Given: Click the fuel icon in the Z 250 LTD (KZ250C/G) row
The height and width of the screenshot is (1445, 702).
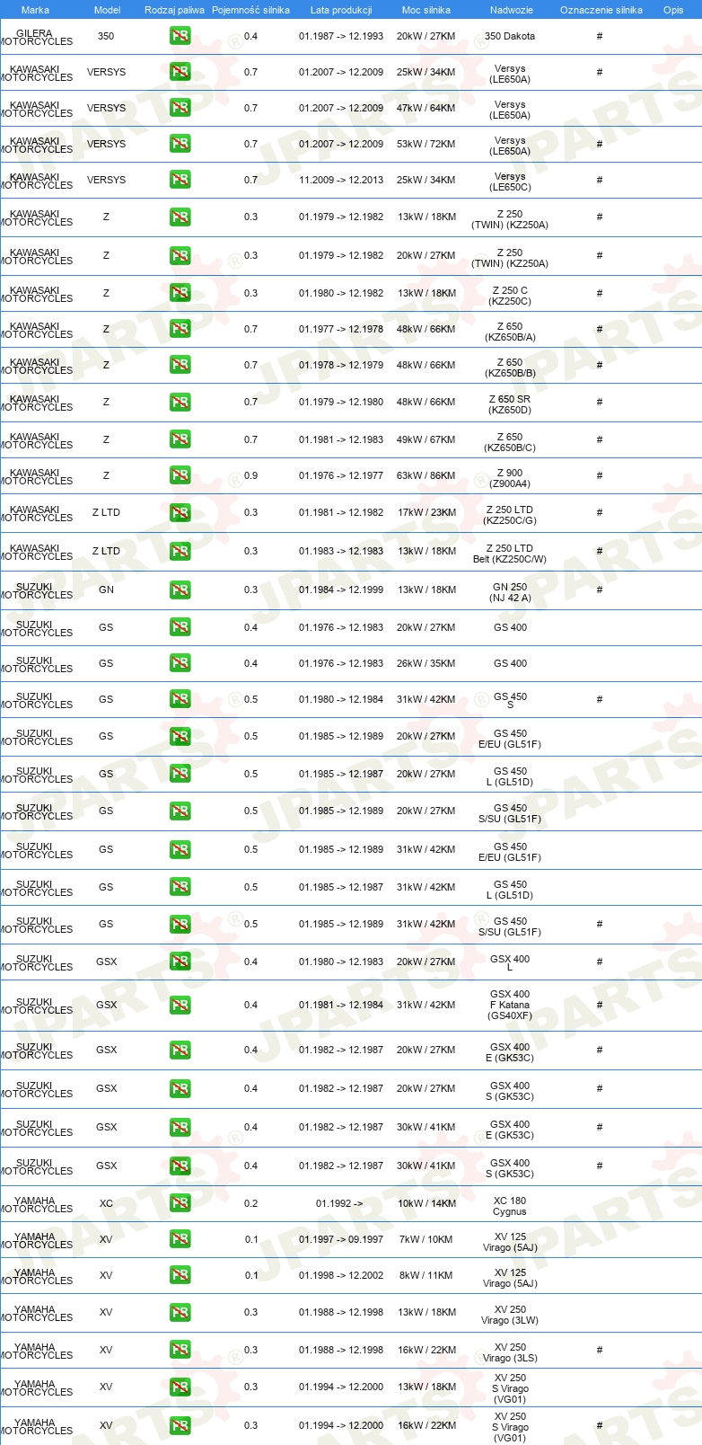Looking at the screenshot, I should (x=180, y=512).
